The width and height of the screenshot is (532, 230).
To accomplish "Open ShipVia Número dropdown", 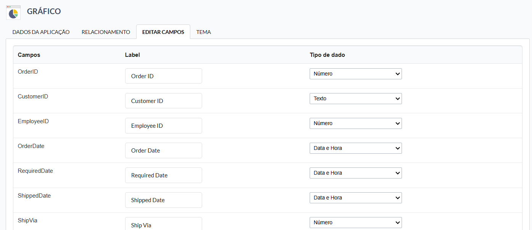I will [355, 222].
